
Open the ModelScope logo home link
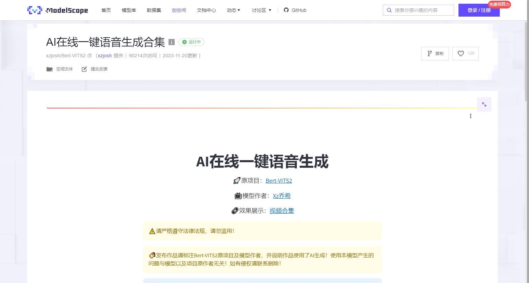[57, 10]
